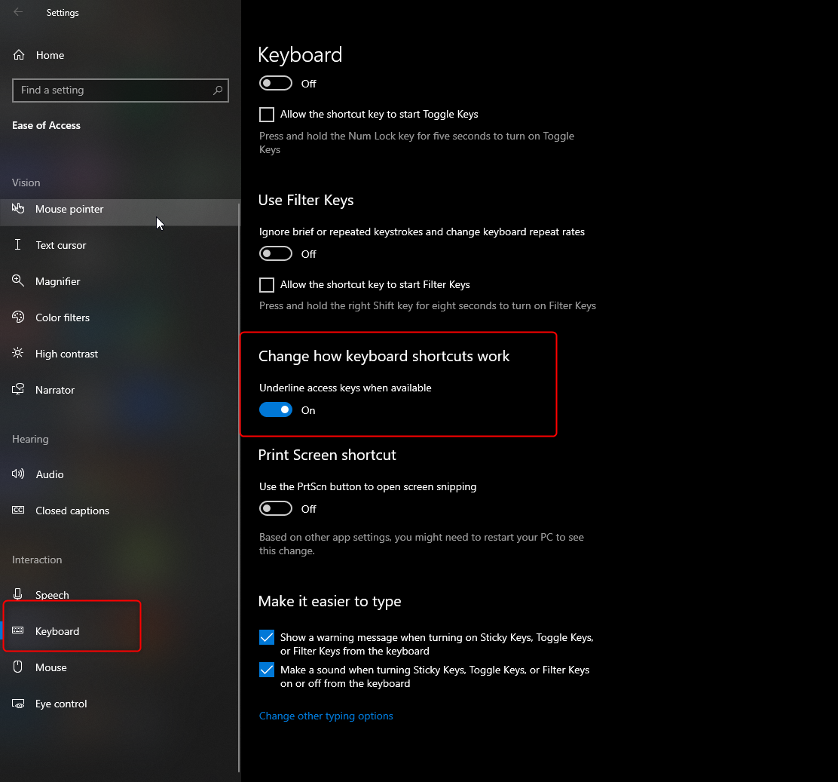Image resolution: width=838 pixels, height=782 pixels.
Task: Enable the shortcut key to start Toggle Keys
Action: click(267, 114)
